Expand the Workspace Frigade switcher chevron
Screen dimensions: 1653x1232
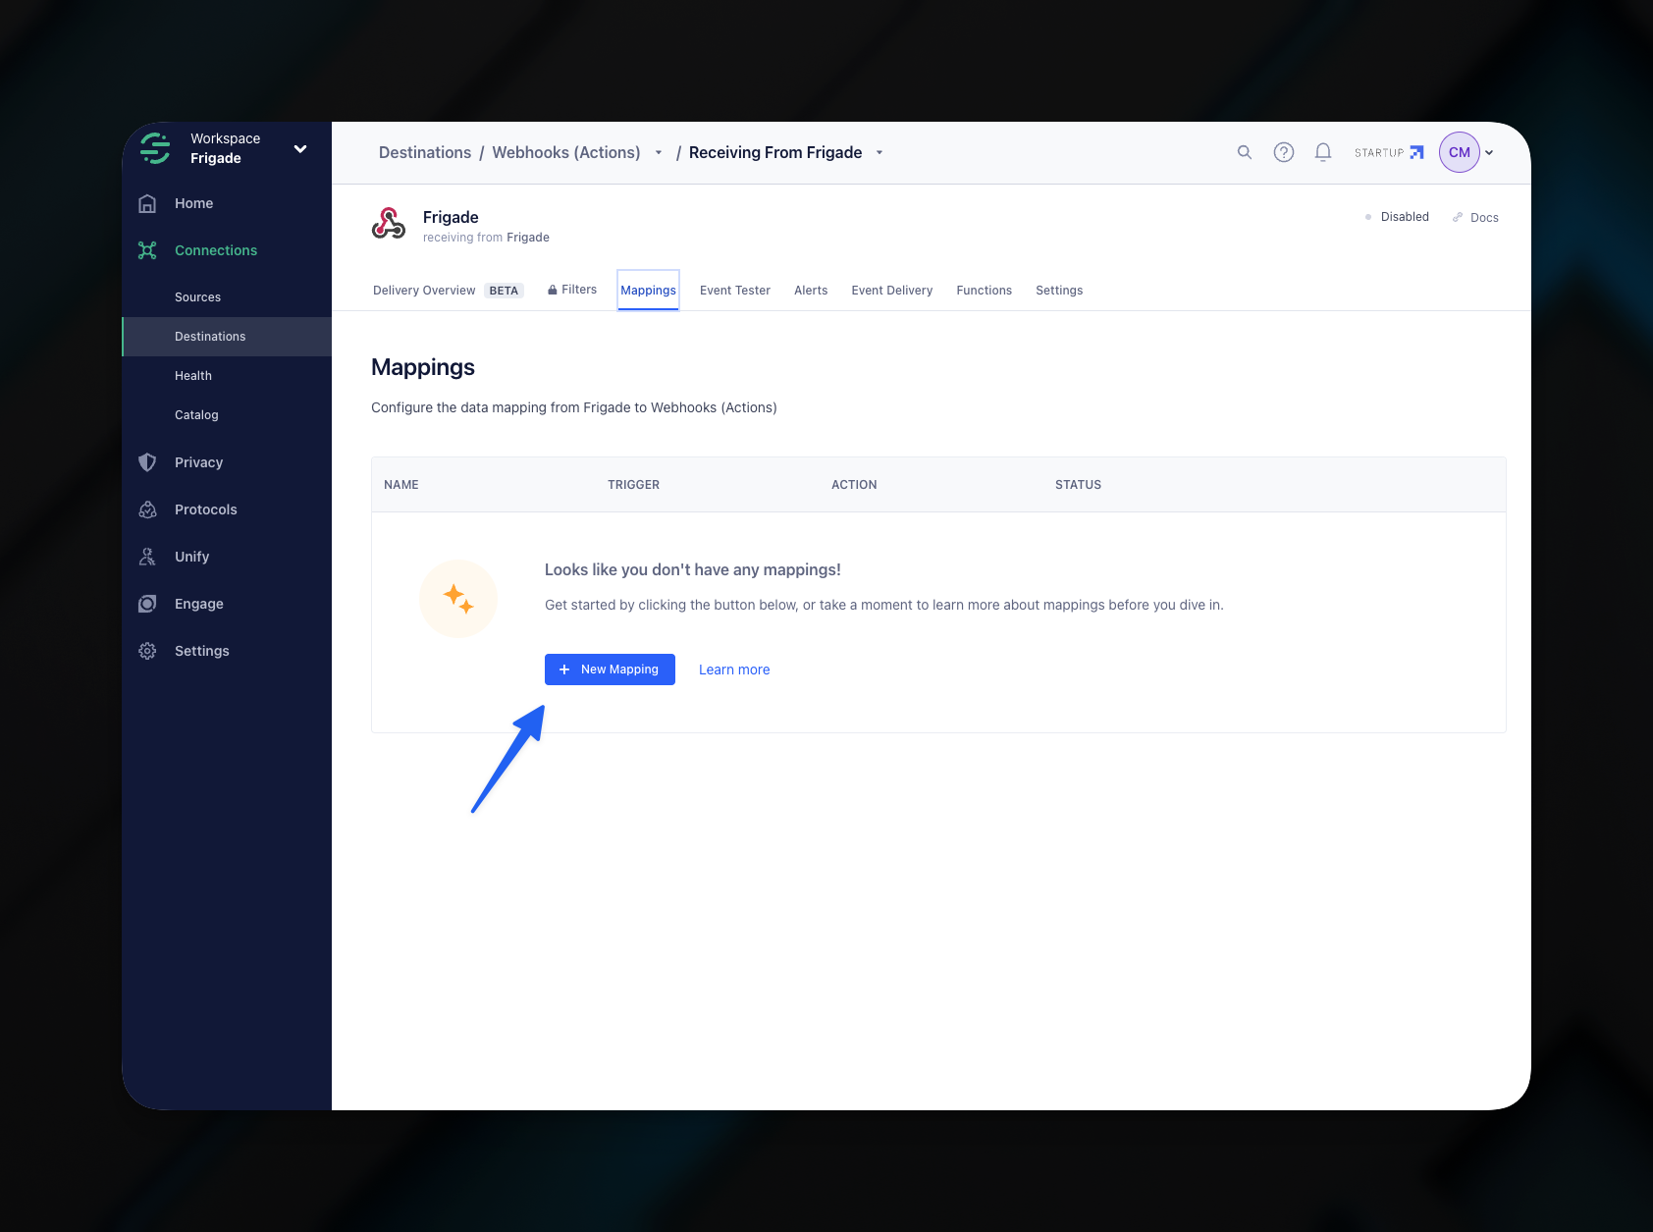pos(300,149)
